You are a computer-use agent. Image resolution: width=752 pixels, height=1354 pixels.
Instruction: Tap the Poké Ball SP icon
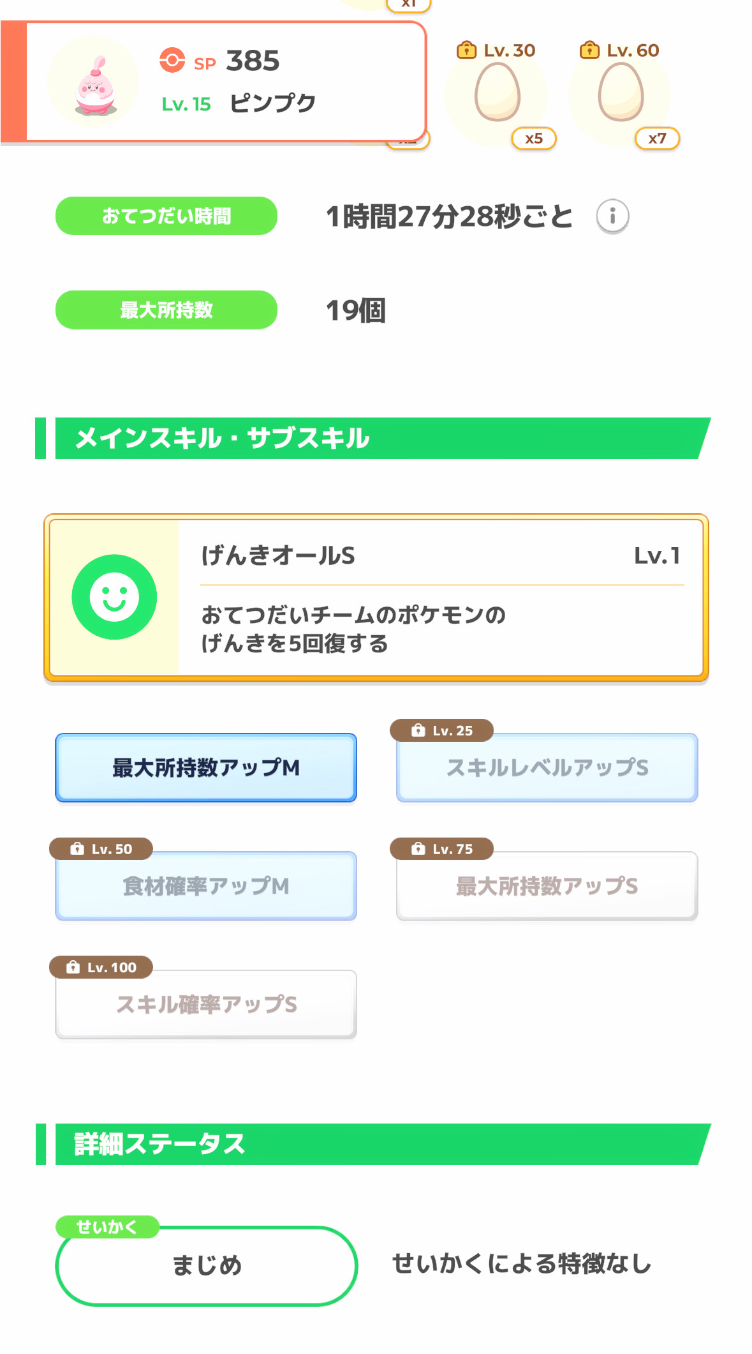[172, 60]
